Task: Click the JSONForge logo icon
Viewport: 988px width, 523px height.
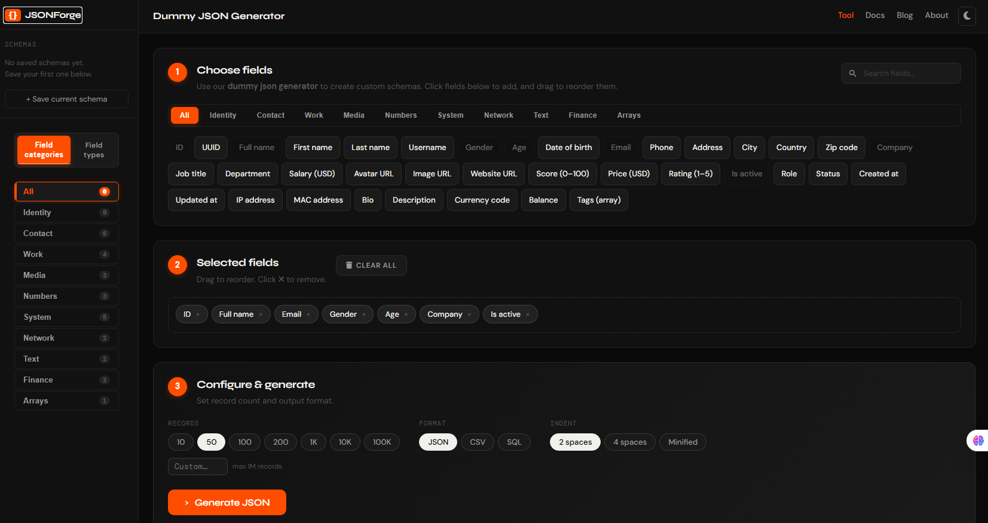Action: (x=13, y=16)
